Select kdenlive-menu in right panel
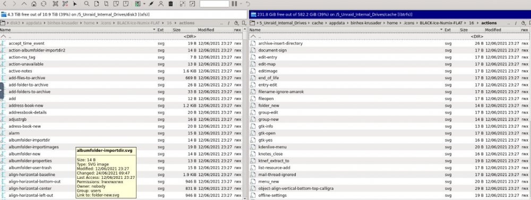Screen dimensions: 531x200 pyautogui.click(x=272, y=147)
